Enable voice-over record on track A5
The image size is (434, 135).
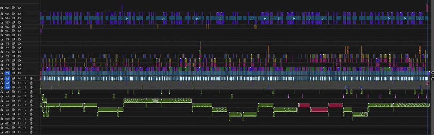[31, 96]
